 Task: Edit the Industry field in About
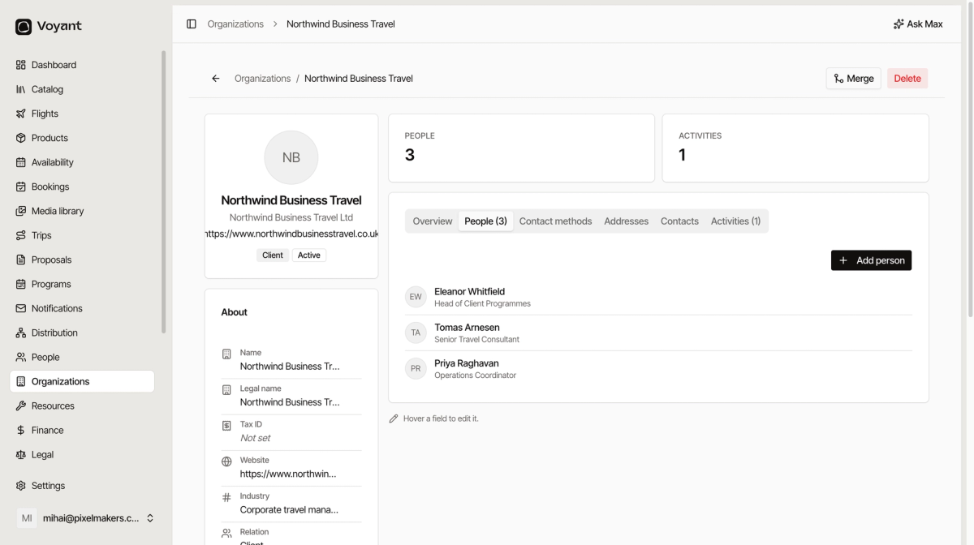point(291,503)
